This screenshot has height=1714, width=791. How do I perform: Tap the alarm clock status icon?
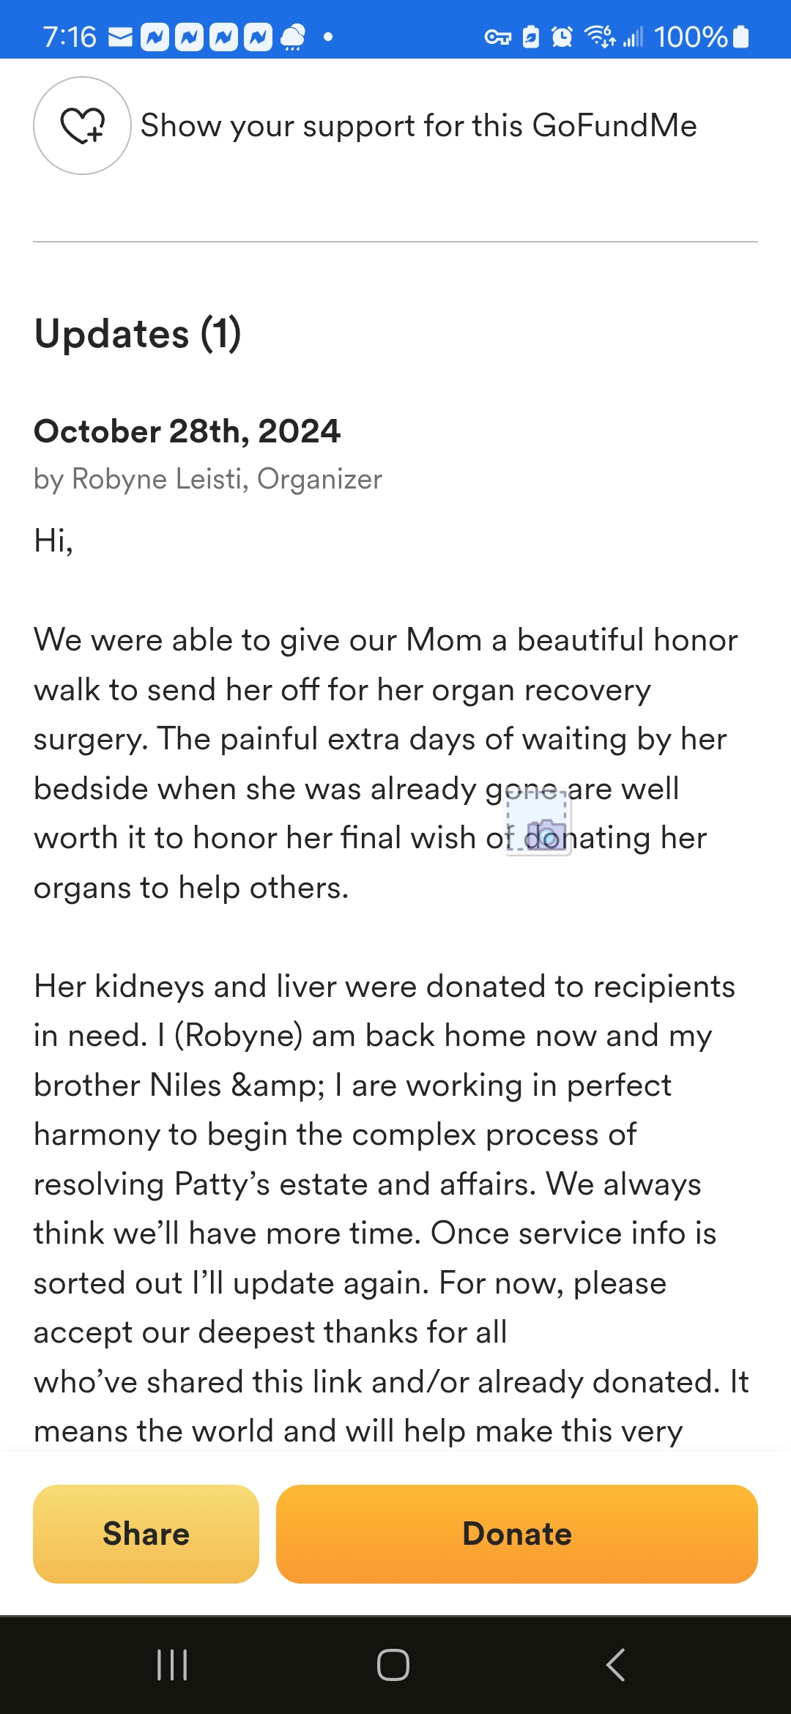click(x=562, y=37)
